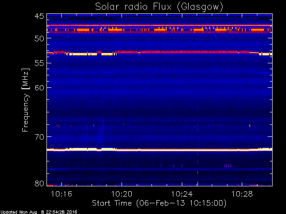
Task: Click the spectrogram area around 60 MHz
Action: pyautogui.click(x=160, y=87)
